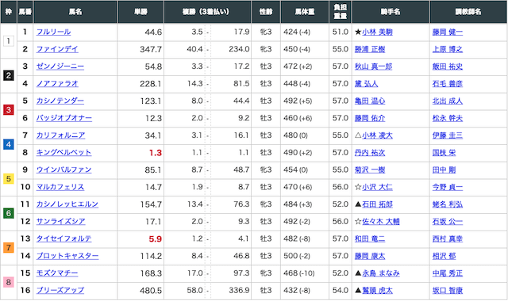Click the 単勝 column header
Viewport: 508px width, 301px height.
[140, 12]
